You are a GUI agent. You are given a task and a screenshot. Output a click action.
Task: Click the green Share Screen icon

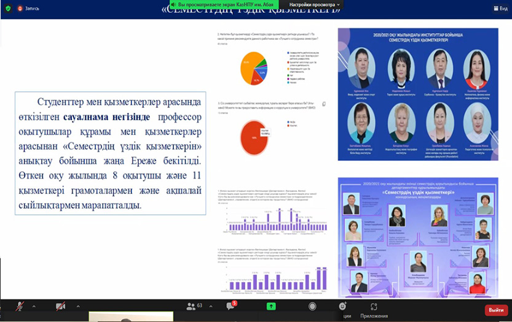[x=271, y=305]
